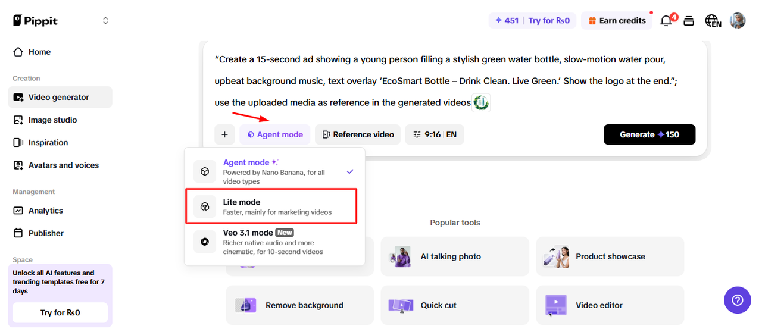Open the 9:16 EN settings dropdown

point(434,134)
